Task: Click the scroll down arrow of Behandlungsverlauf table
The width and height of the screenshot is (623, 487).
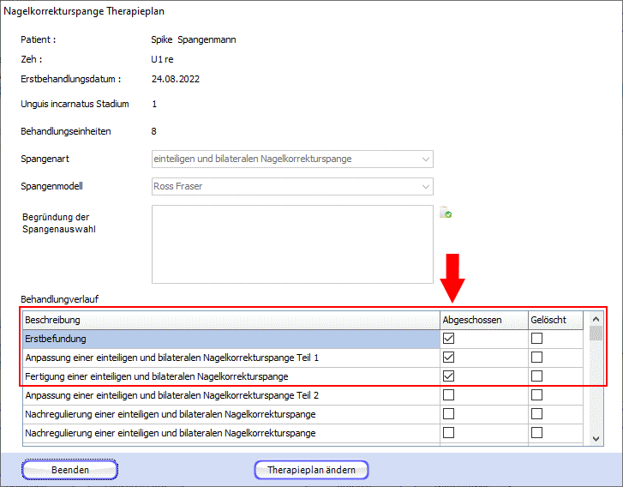Action: [596, 438]
